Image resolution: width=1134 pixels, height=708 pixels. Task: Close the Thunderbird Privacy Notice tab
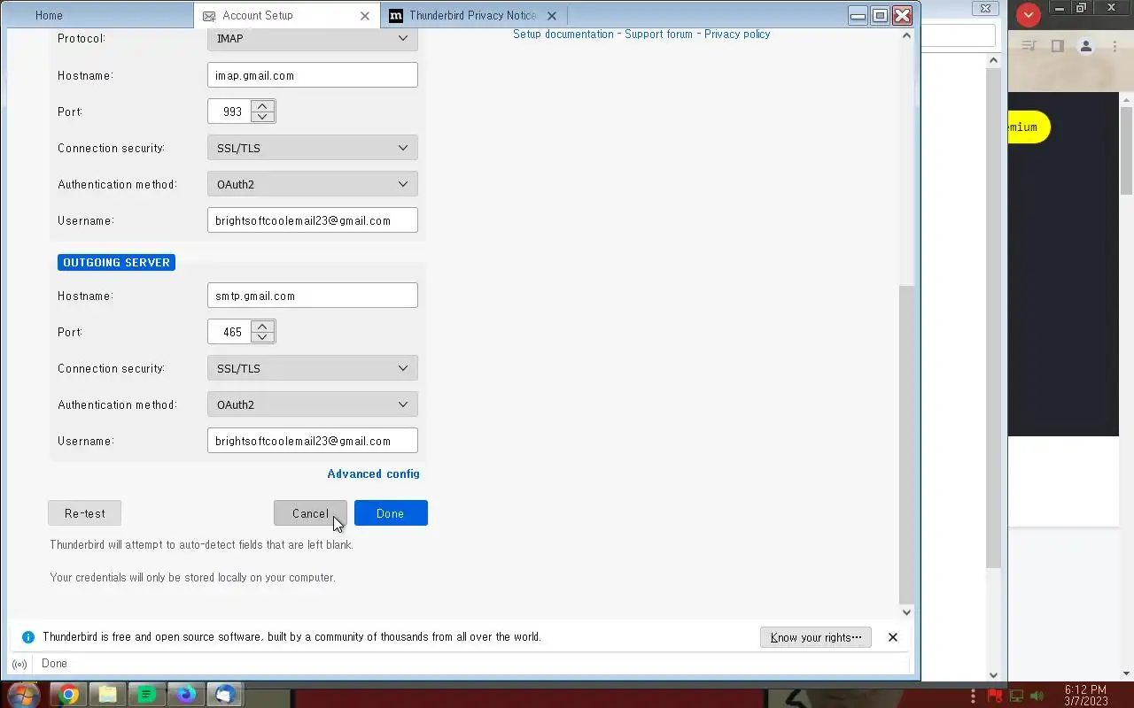552,16
